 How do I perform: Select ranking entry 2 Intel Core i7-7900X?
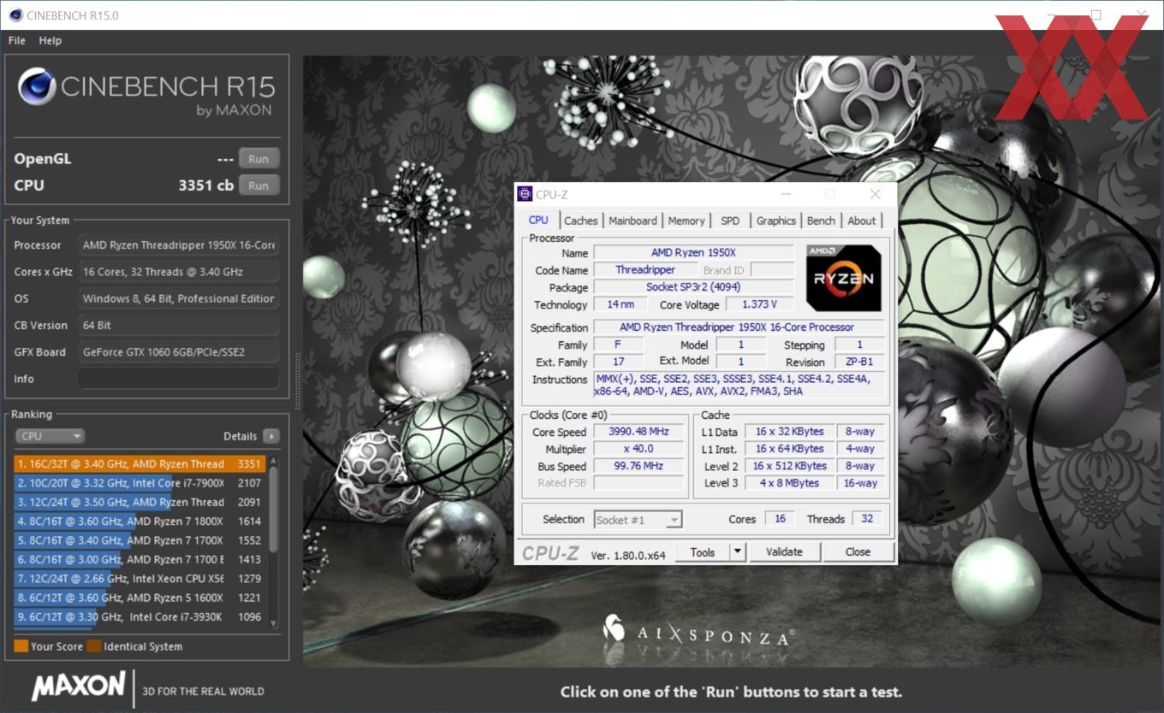[138, 483]
